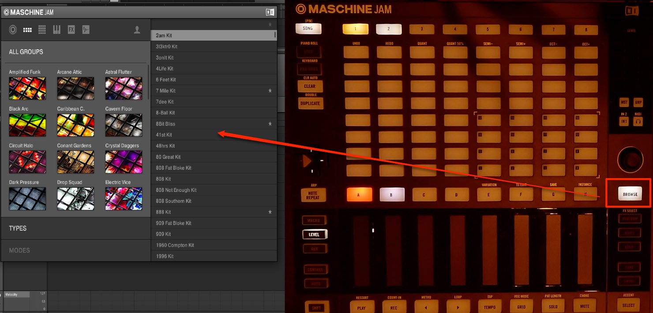Select '4Life Kit' in list
The width and height of the screenshot is (653, 313).
pos(214,69)
